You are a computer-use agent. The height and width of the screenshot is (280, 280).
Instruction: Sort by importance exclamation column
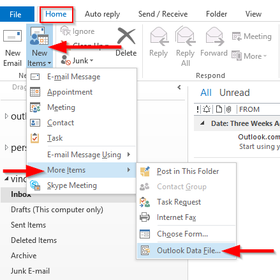click(x=198, y=109)
